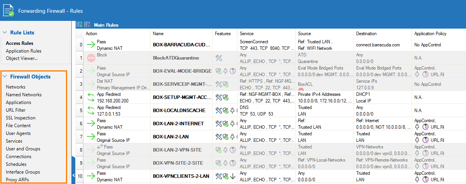Click the red Block icon of BlockATDQuarantine
The height and width of the screenshot is (184, 466).
(91, 58)
